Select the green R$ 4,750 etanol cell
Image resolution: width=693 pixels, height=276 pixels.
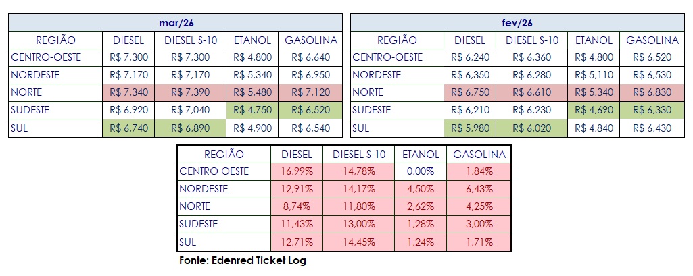coord(252,110)
